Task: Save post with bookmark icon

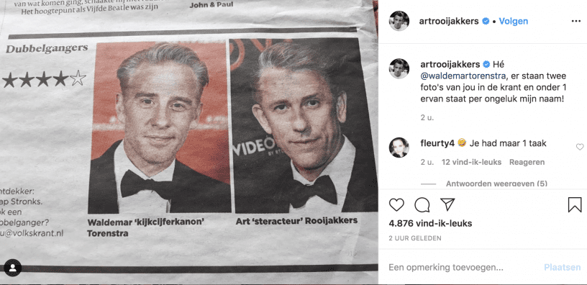Action: coord(575,205)
